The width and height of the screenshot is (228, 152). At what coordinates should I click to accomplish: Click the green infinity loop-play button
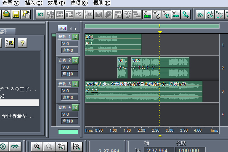coord(15,147)
